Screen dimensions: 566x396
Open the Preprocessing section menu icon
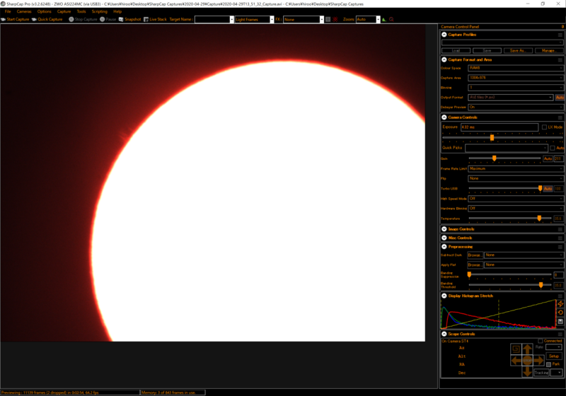click(560, 247)
